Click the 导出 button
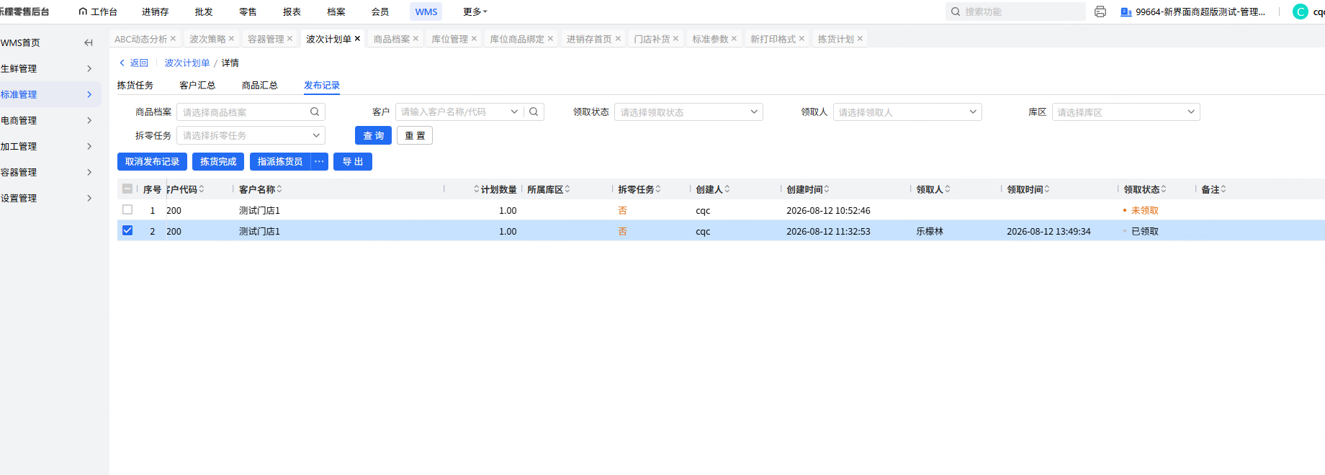This screenshot has height=475, width=1325. pyautogui.click(x=353, y=161)
